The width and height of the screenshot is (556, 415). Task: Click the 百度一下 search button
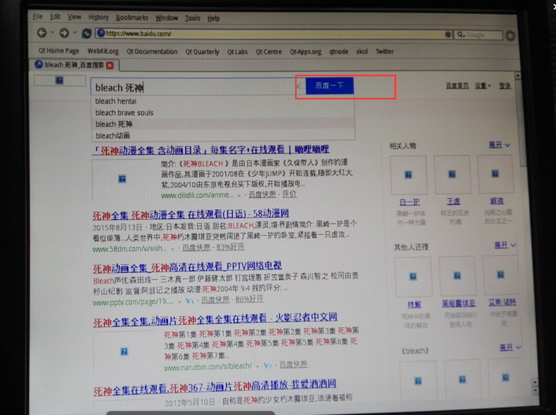tap(329, 86)
